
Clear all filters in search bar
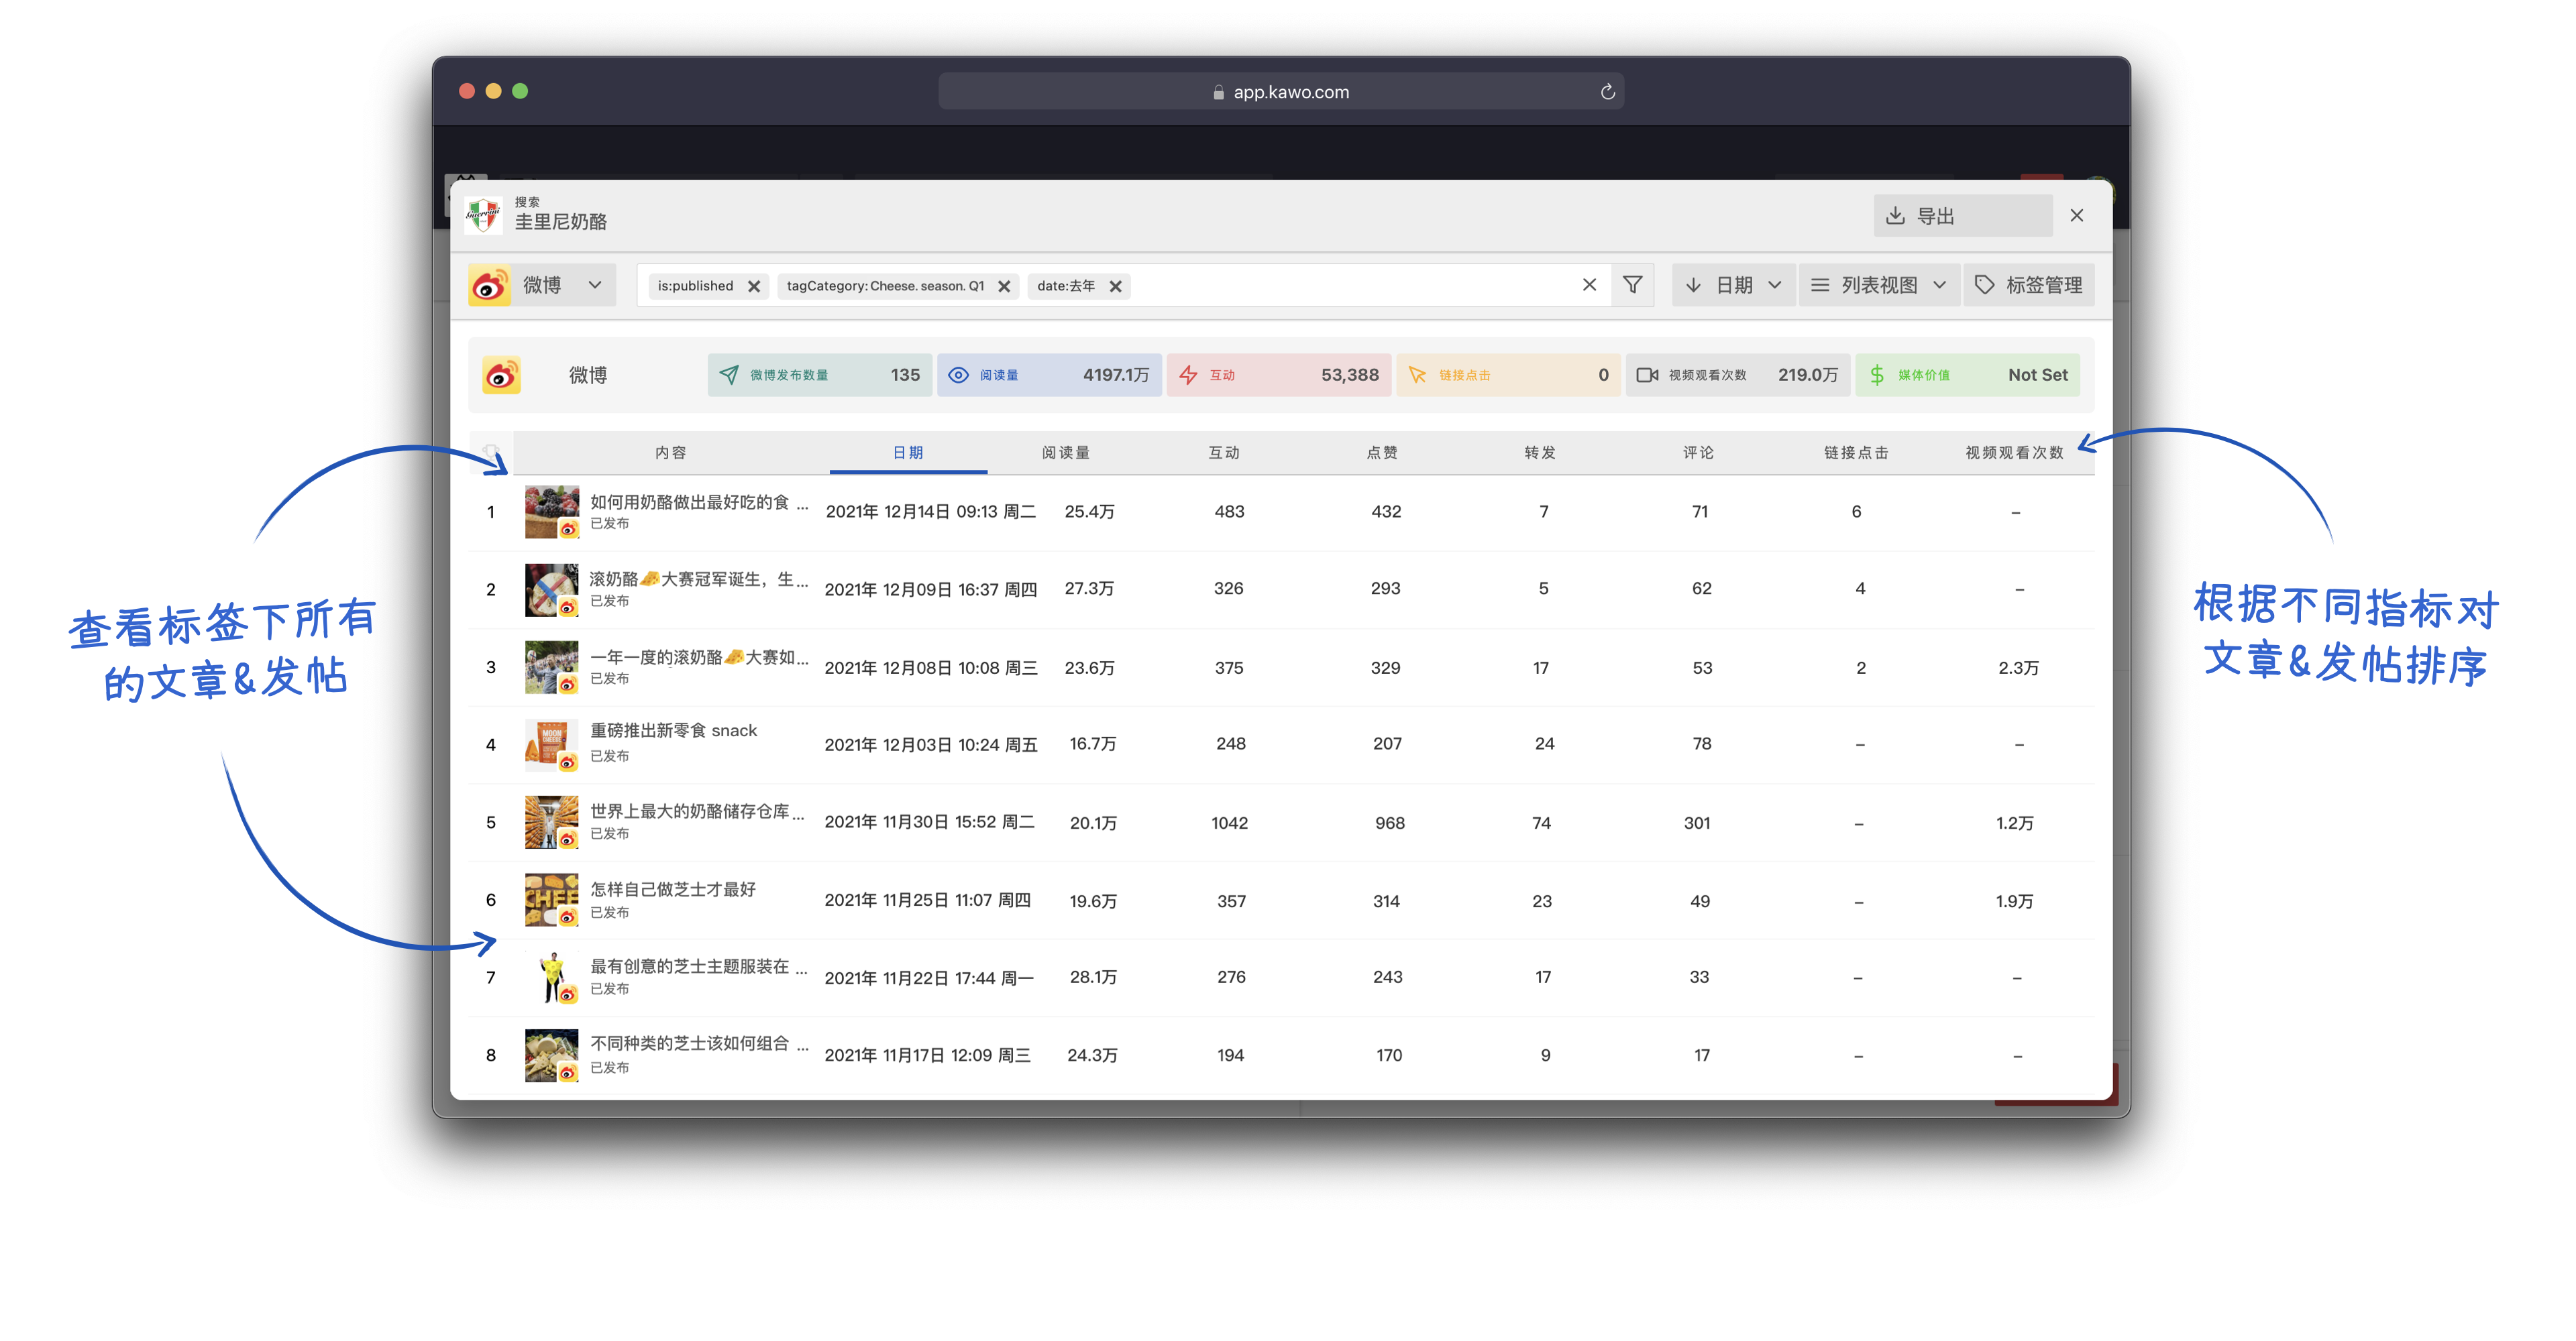[x=1588, y=286]
